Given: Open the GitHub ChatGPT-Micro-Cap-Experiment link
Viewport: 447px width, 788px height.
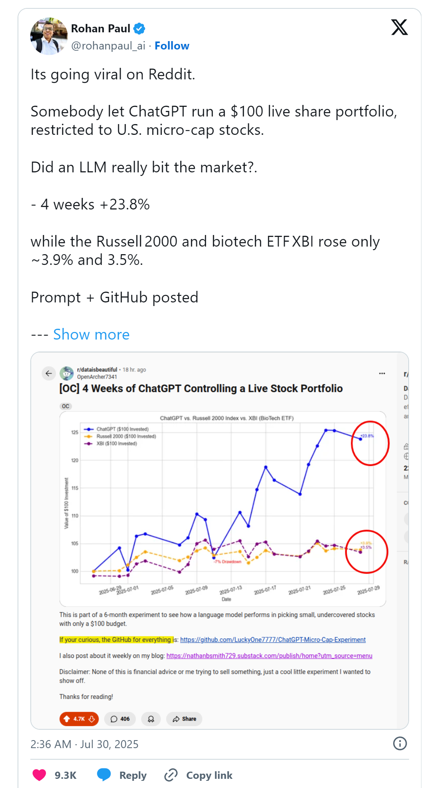Looking at the screenshot, I should tap(273, 640).
